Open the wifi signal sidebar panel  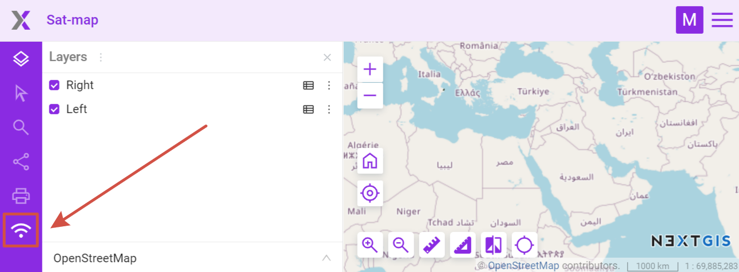pyautogui.click(x=21, y=230)
